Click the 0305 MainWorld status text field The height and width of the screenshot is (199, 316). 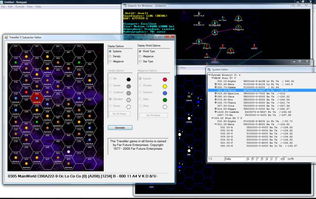point(88,176)
